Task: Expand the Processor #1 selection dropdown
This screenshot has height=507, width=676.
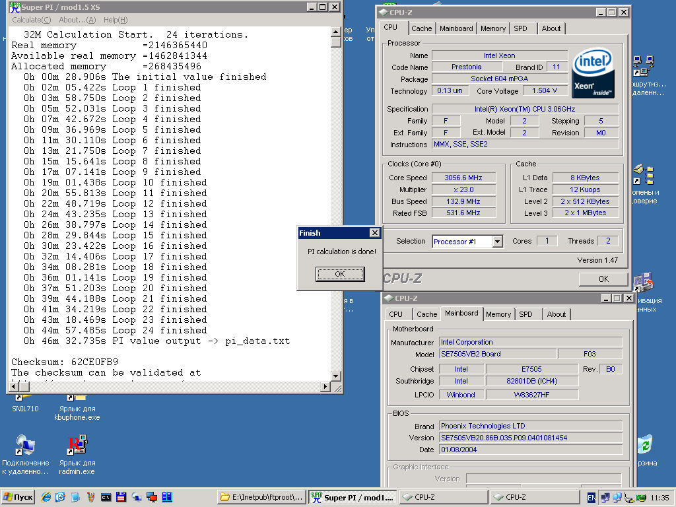Action: click(498, 242)
